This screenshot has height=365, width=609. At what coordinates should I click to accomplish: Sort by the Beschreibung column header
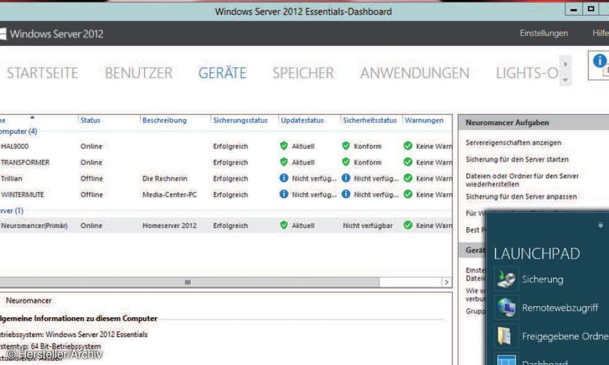point(164,121)
